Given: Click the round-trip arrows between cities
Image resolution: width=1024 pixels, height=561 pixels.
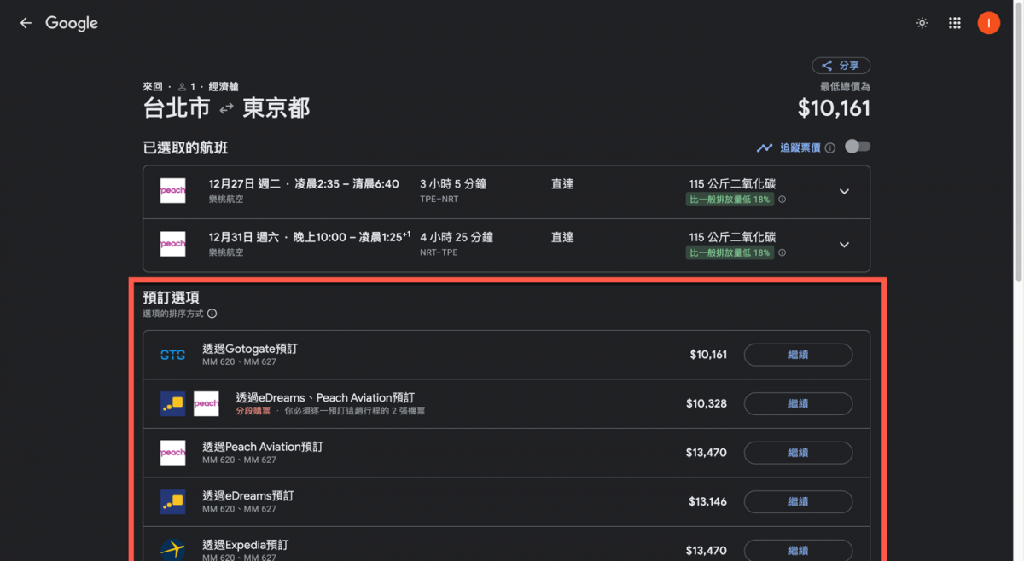Looking at the screenshot, I should (x=226, y=108).
